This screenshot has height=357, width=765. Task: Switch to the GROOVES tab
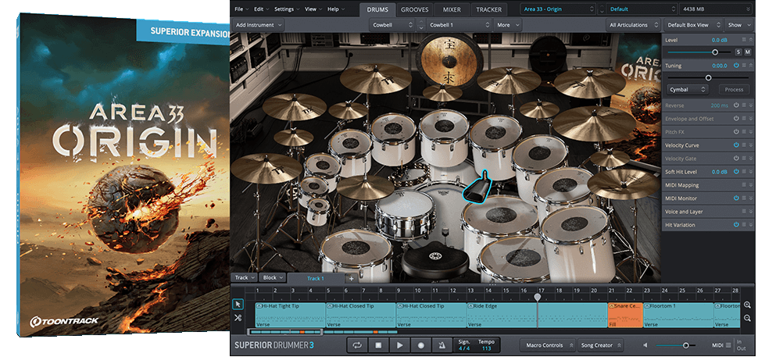415,9
